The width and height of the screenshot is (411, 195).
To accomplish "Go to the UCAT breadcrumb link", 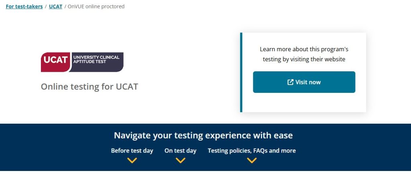I will (55, 6).
